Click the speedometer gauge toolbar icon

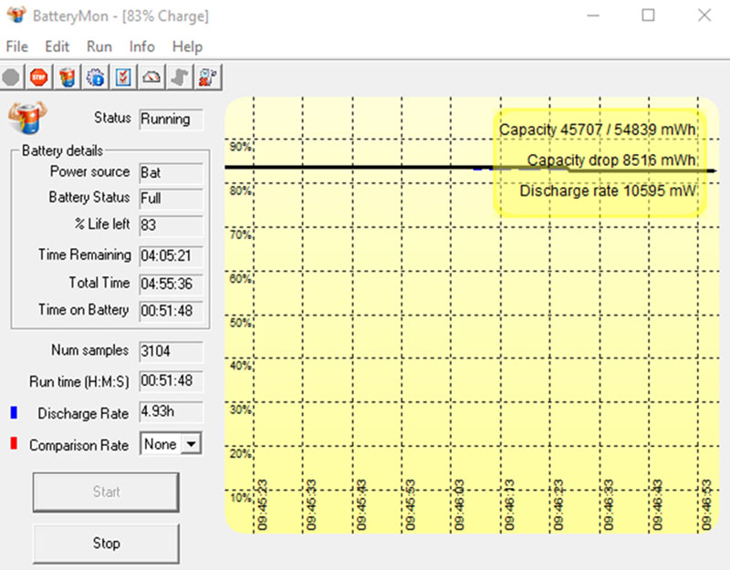(151, 78)
